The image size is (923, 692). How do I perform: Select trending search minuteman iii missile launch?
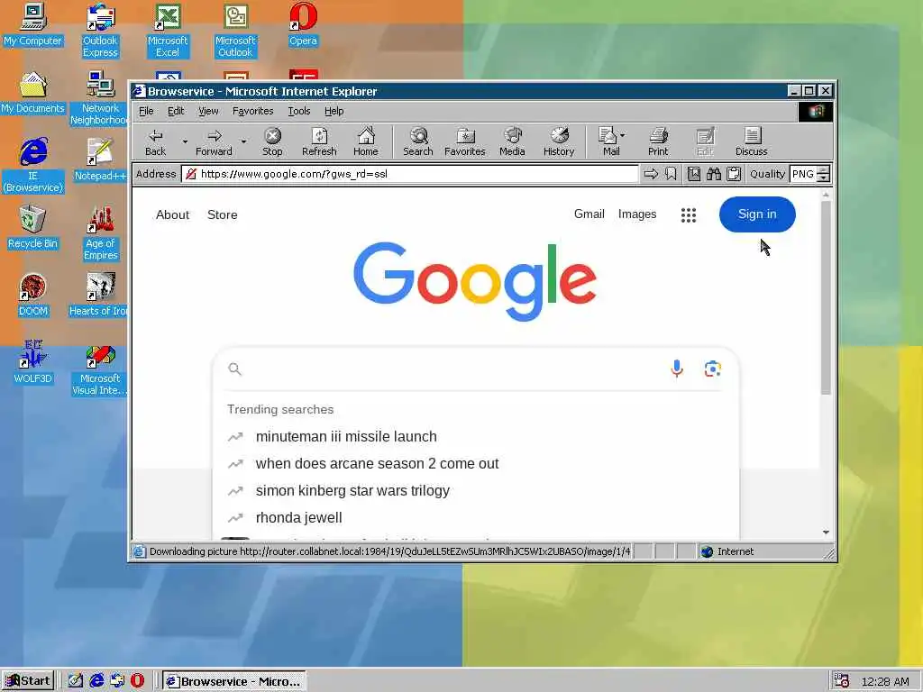[346, 437]
